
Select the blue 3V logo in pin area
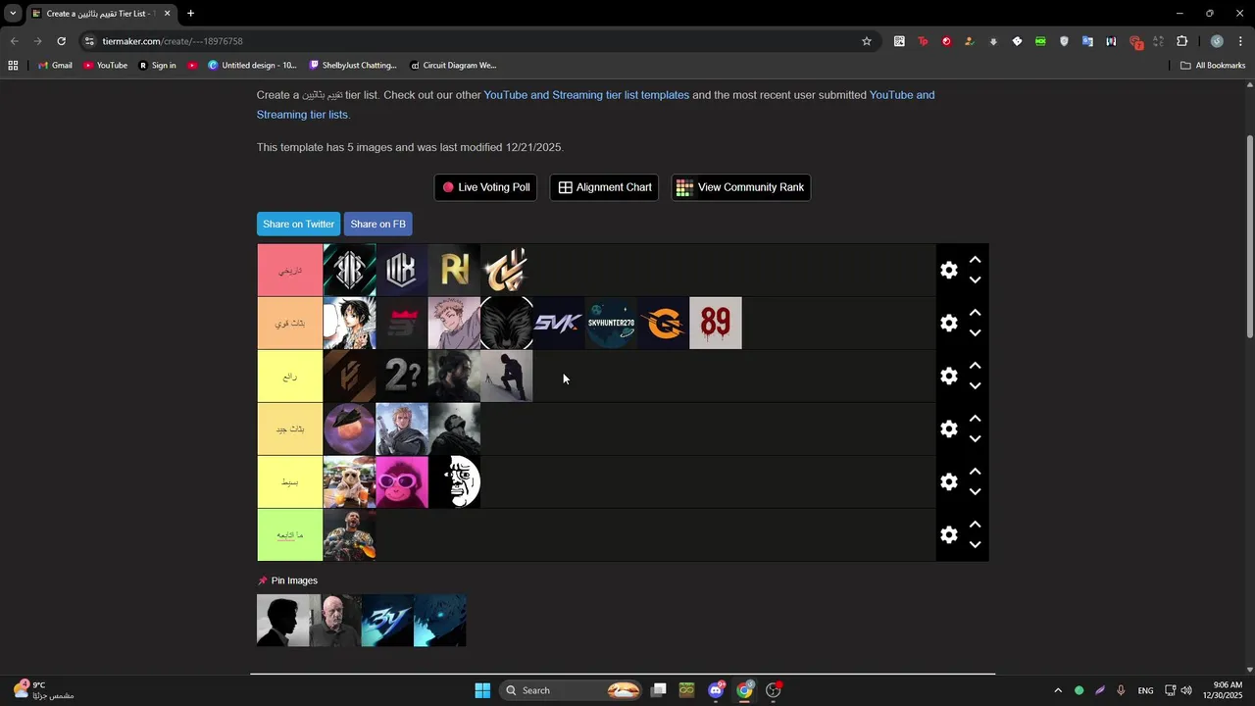387,620
